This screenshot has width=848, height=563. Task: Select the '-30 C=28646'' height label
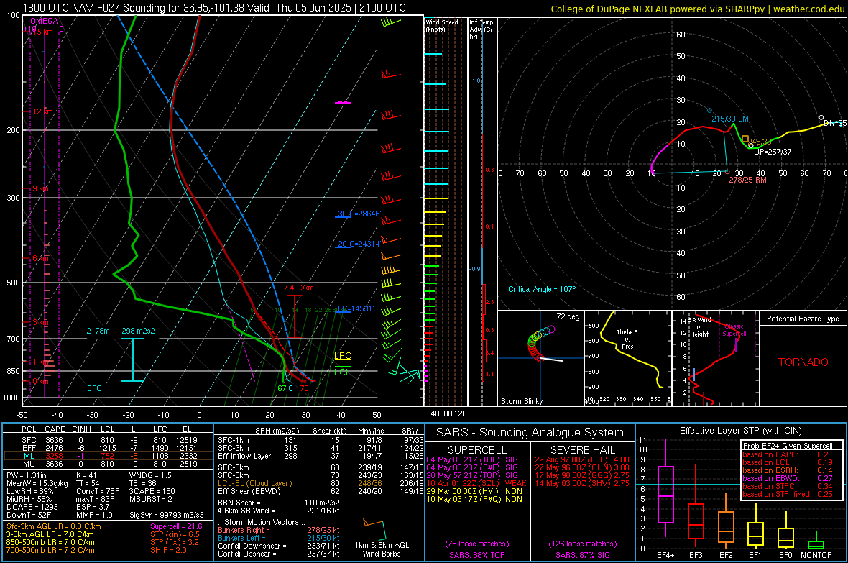pyautogui.click(x=357, y=214)
